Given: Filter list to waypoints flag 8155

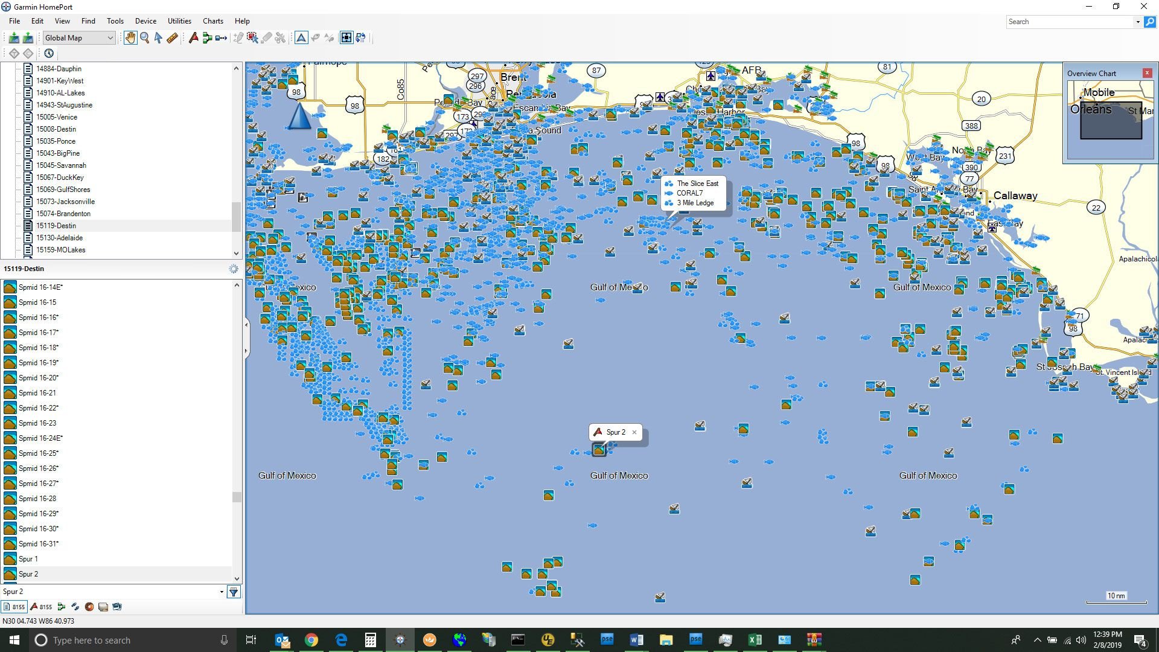Looking at the screenshot, I should click(x=42, y=607).
